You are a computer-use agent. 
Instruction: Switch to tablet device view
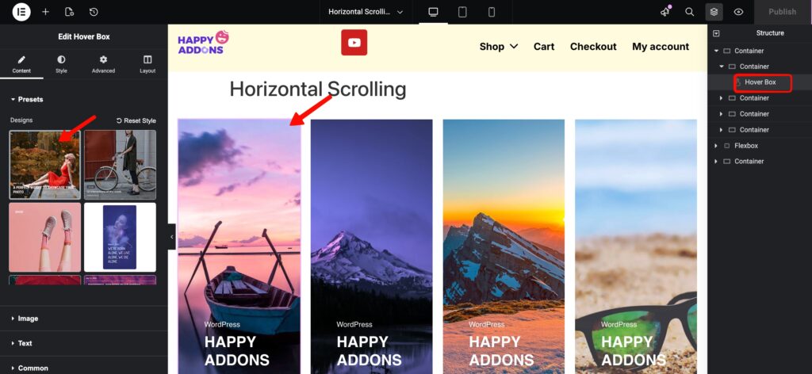coord(462,12)
